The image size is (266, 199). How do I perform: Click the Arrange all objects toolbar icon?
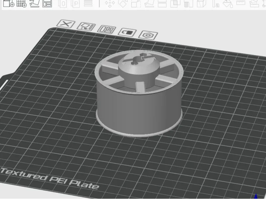[47, 3]
